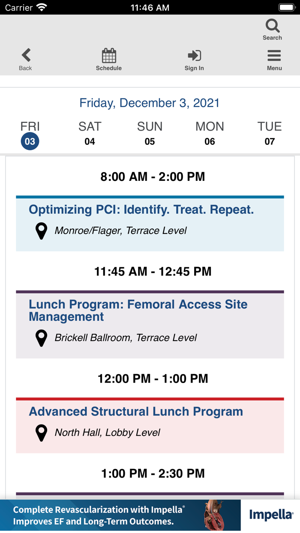Image resolution: width=300 pixels, height=533 pixels.
Task: Open the Schedule calendar icon
Action: click(109, 56)
